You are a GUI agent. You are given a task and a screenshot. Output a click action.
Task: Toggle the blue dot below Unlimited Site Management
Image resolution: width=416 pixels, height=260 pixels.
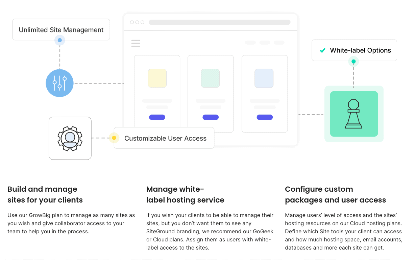point(59,40)
